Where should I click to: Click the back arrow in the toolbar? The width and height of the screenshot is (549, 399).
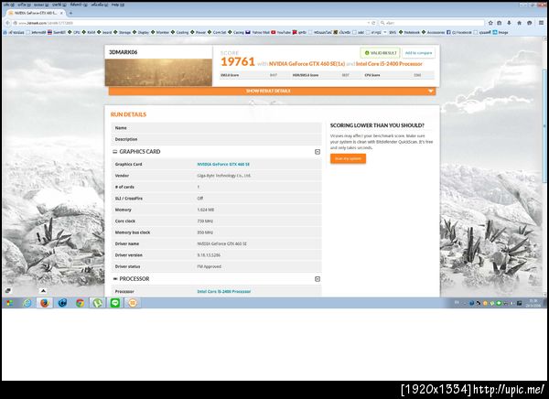7,23
